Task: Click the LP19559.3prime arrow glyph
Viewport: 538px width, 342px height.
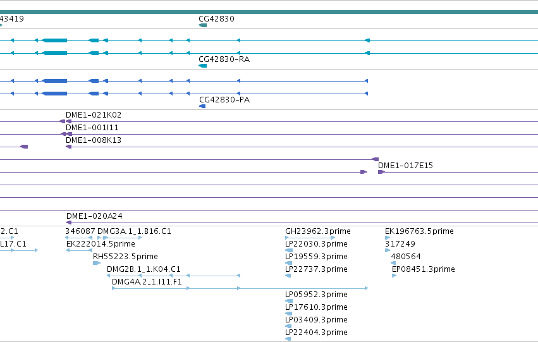Action: pyautogui.click(x=288, y=263)
